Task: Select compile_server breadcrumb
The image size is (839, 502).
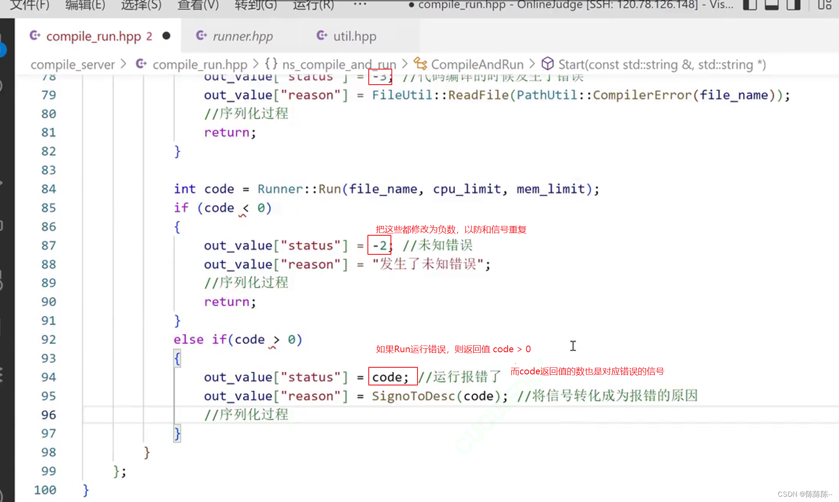Action: [73, 65]
